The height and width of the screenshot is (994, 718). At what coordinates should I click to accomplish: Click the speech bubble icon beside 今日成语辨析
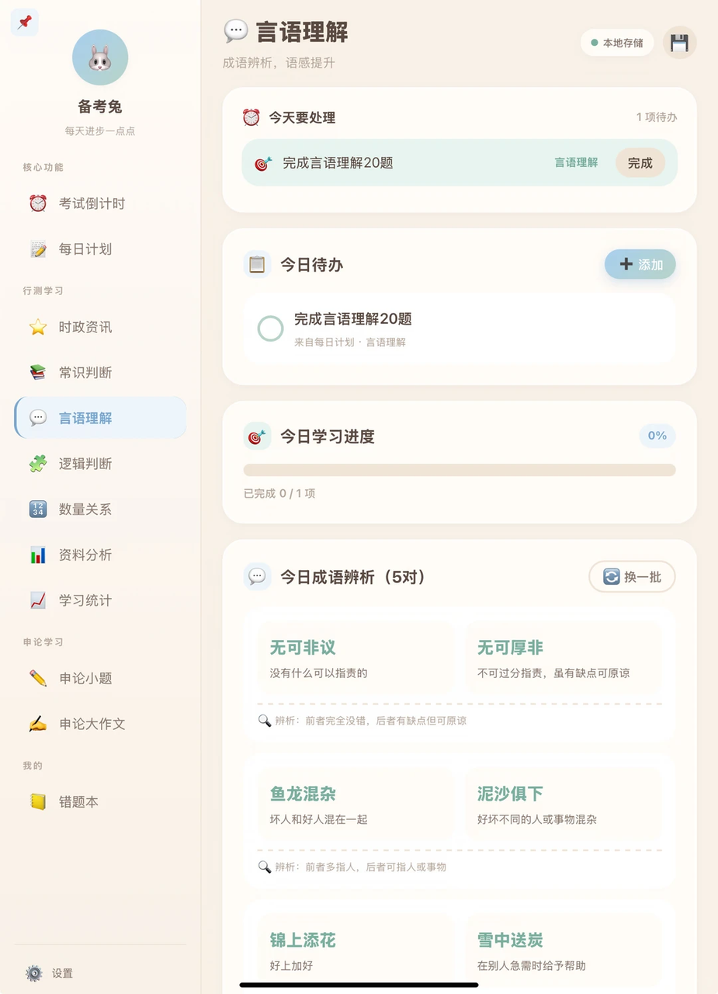(x=257, y=577)
